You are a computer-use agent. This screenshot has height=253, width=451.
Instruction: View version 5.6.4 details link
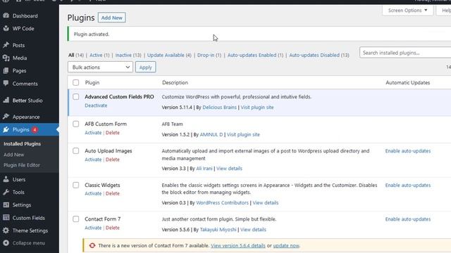238,245
